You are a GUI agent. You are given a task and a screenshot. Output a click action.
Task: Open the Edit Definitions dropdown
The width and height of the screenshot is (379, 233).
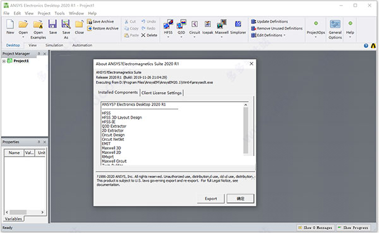tap(268, 35)
